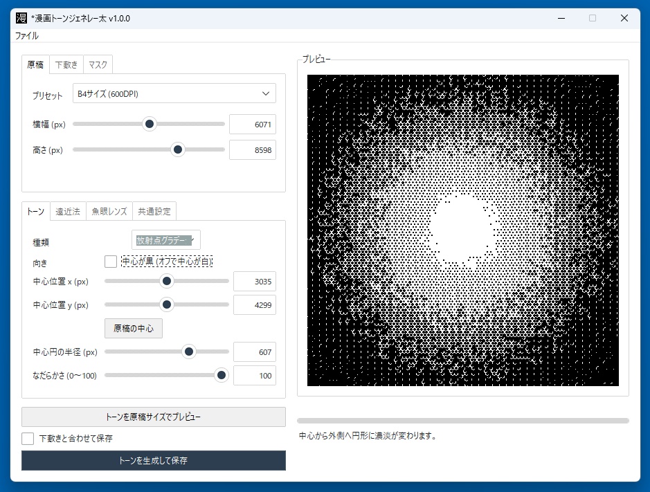This screenshot has height=492, width=650.
Task: Click the 高さ slider handle
Action: pyautogui.click(x=178, y=149)
